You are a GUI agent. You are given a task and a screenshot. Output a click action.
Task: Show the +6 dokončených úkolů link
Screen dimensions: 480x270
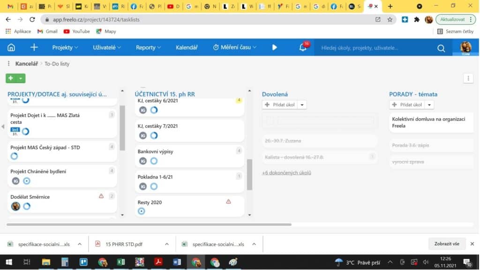[x=286, y=172]
